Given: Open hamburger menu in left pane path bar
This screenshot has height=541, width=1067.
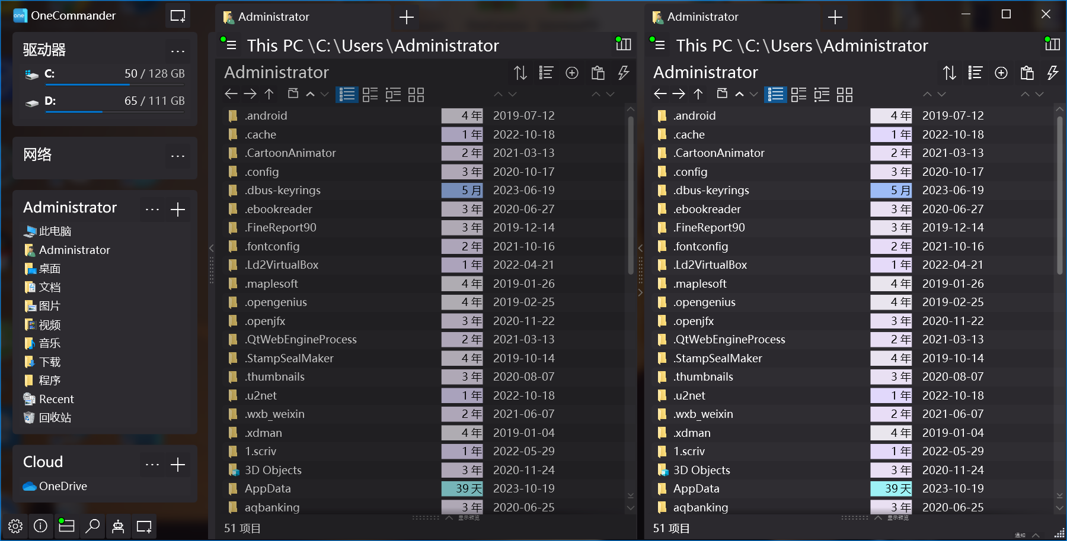Looking at the screenshot, I should click(x=232, y=46).
